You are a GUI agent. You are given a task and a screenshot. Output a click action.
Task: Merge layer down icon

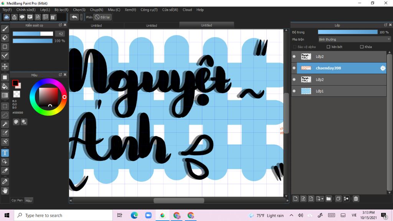point(346,199)
